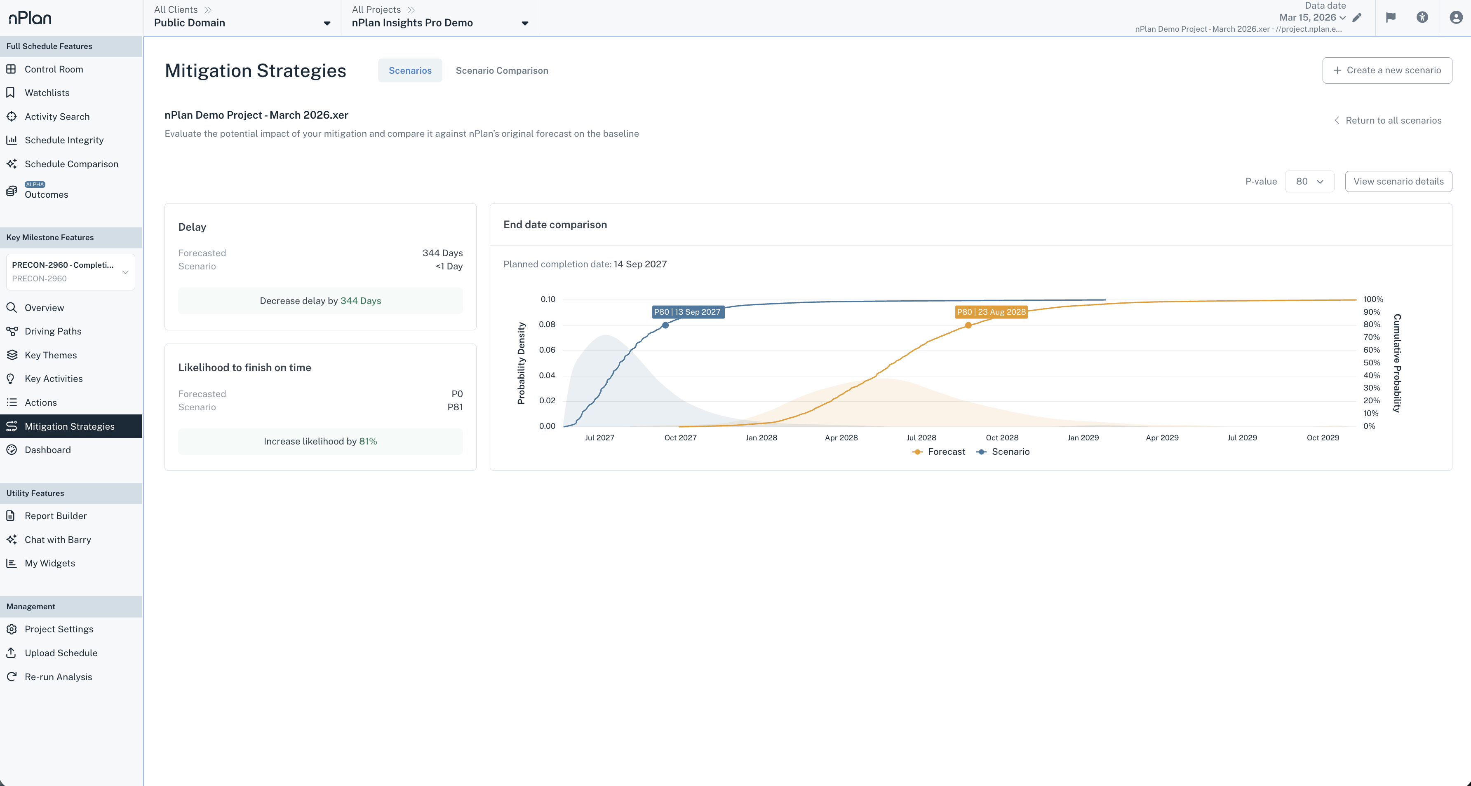Click View scenario details button
Viewport: 1471px width, 786px height.
coord(1398,181)
